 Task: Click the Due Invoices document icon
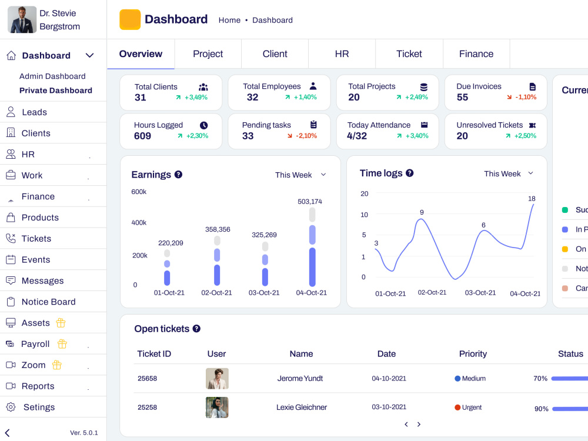click(x=533, y=86)
